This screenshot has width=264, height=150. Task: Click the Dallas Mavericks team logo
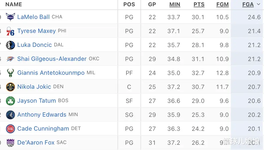click(10, 45)
